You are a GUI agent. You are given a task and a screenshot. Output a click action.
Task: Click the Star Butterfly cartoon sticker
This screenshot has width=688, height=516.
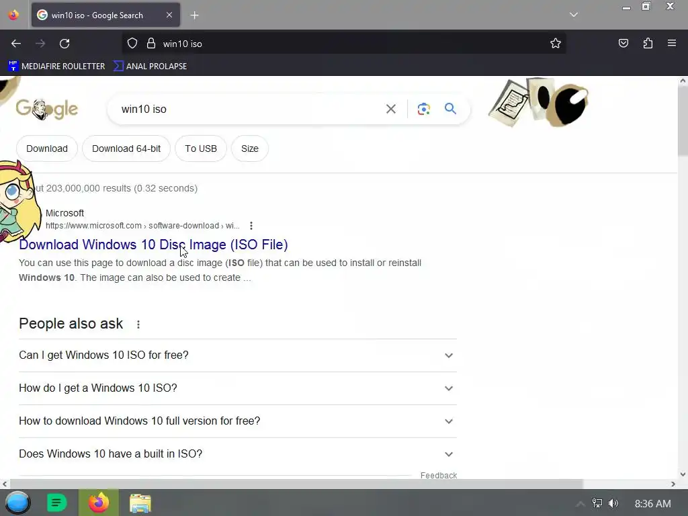click(18, 202)
